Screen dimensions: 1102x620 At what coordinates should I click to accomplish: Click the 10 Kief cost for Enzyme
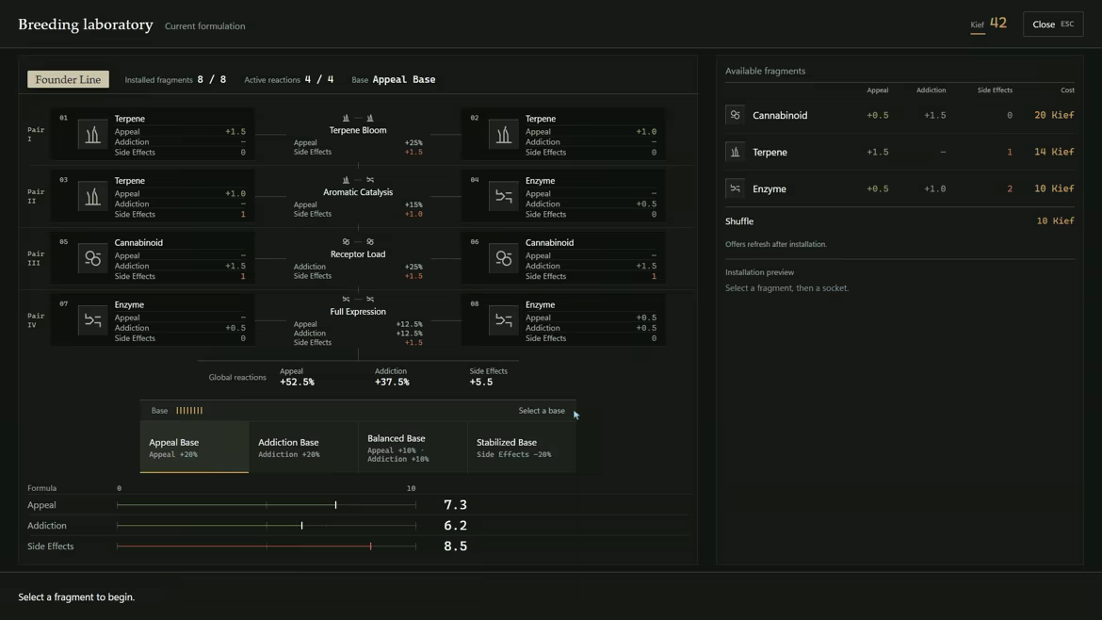pos(1054,188)
